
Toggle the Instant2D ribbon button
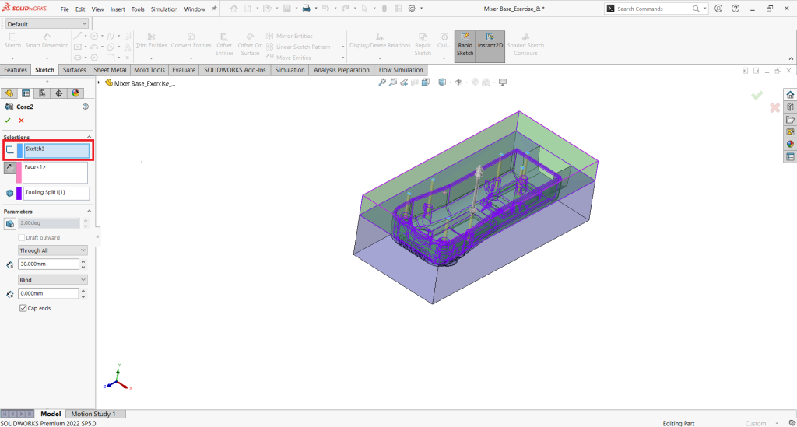click(490, 44)
